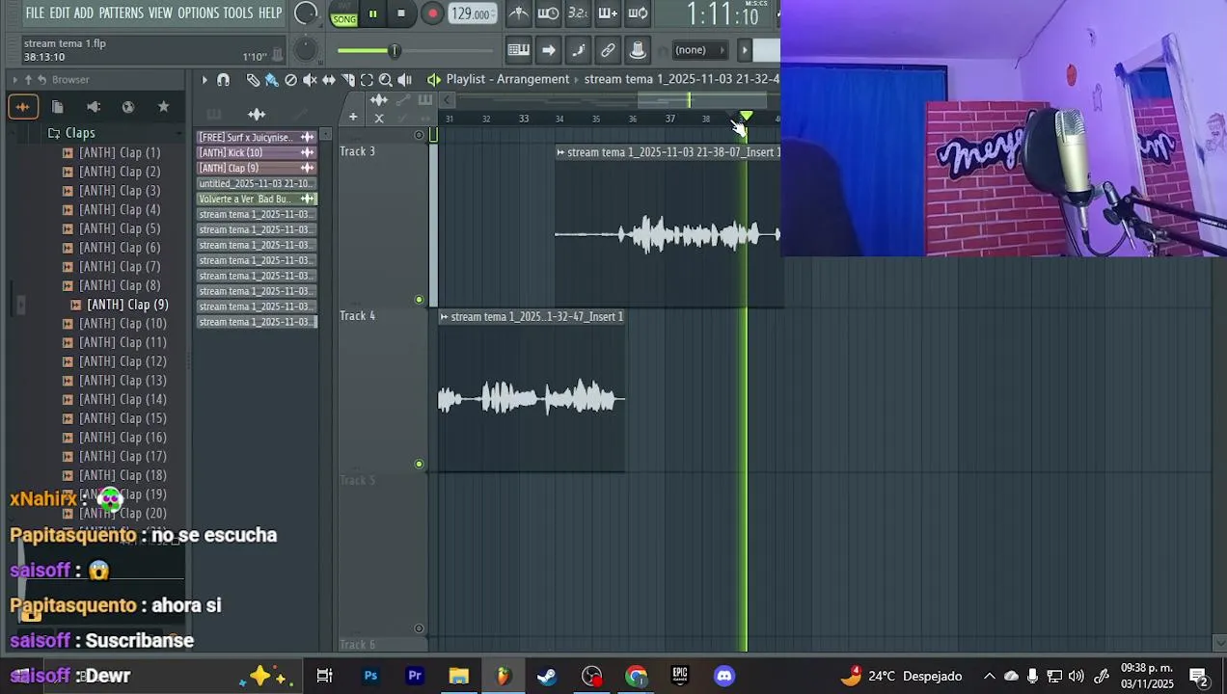Click the link multilink controllers icon
Screen dimensions: 1227x694
(608, 50)
